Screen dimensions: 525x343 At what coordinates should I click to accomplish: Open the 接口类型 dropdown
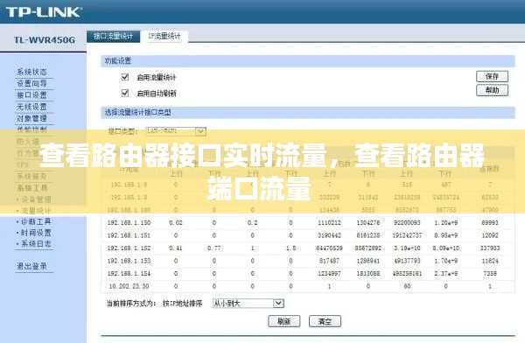coord(176,131)
